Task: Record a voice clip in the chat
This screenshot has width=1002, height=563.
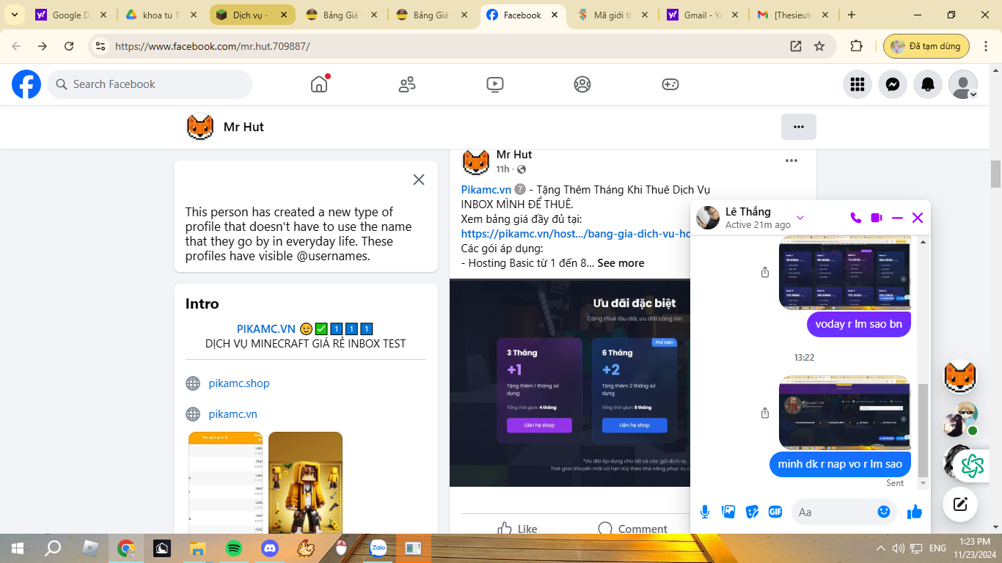Action: point(705,512)
